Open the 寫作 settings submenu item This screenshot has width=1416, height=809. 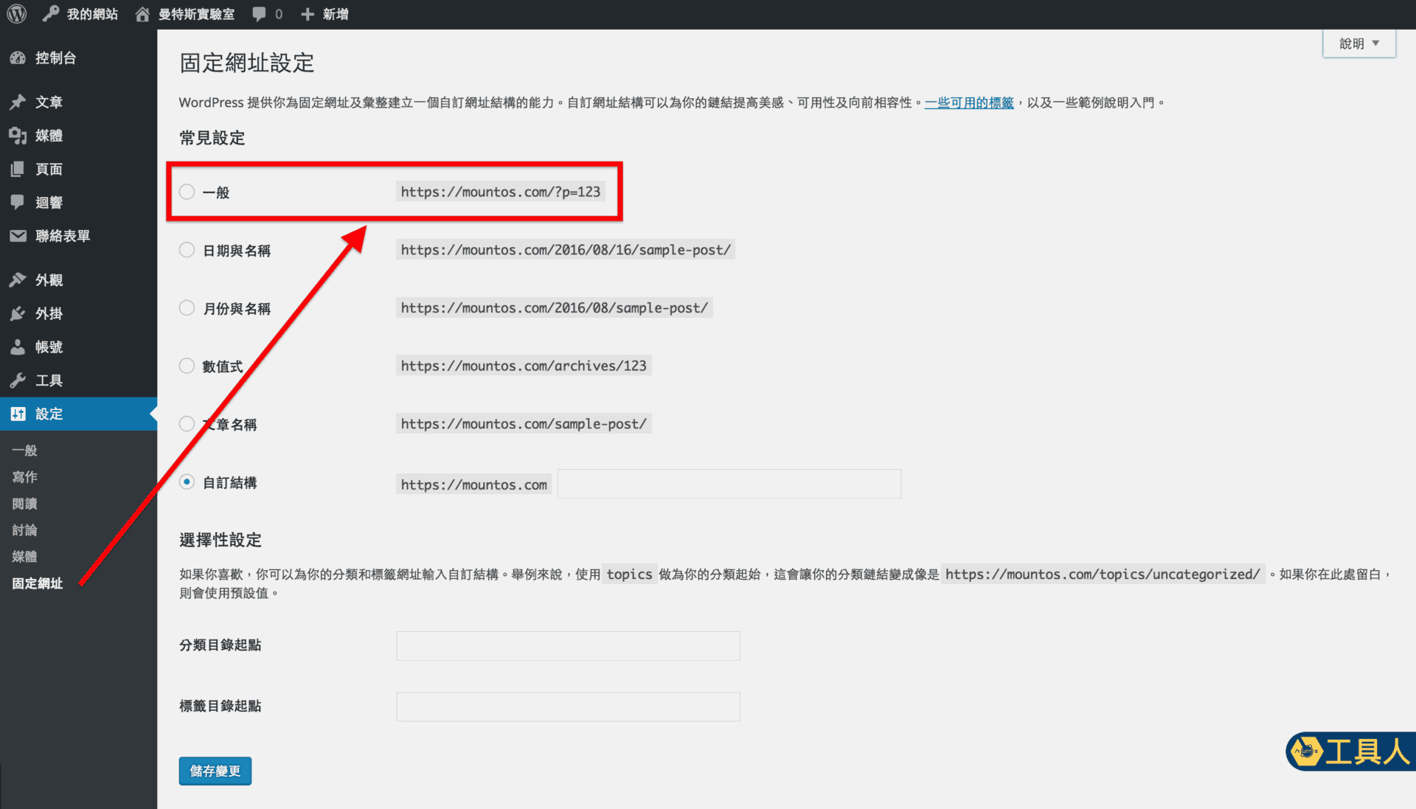click(24, 477)
